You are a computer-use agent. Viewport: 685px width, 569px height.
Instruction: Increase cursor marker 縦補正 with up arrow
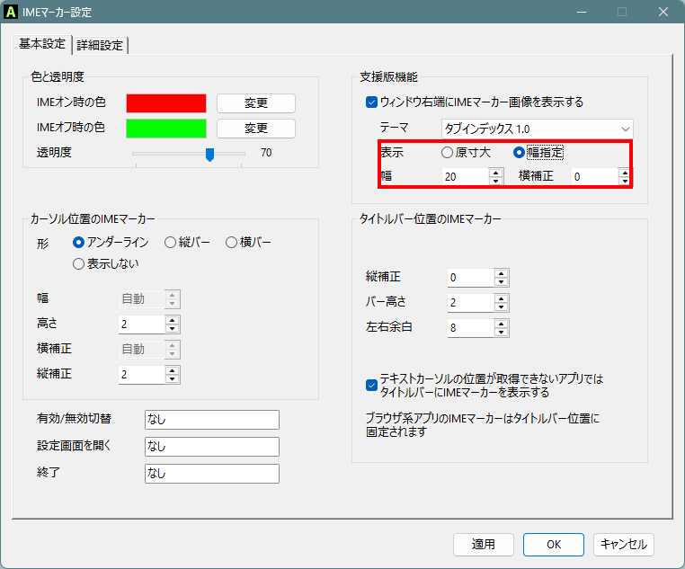pos(172,370)
